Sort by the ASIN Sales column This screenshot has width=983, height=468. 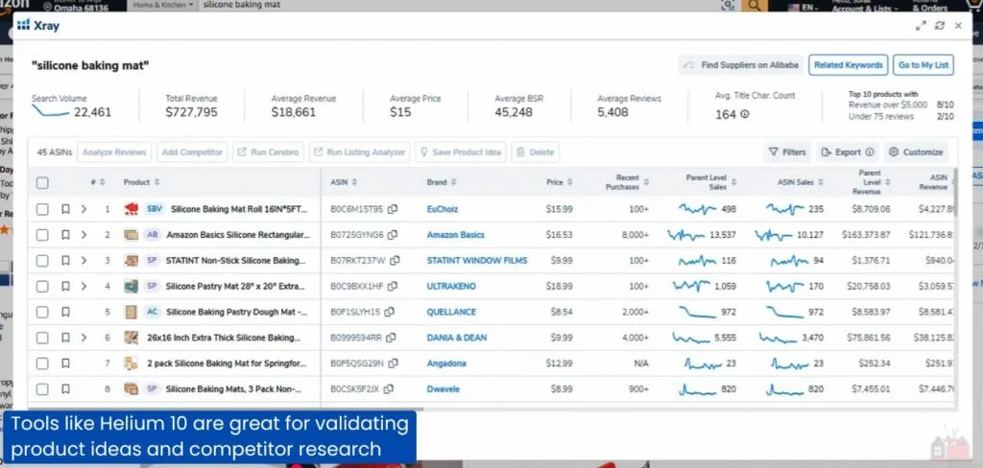[x=801, y=182]
